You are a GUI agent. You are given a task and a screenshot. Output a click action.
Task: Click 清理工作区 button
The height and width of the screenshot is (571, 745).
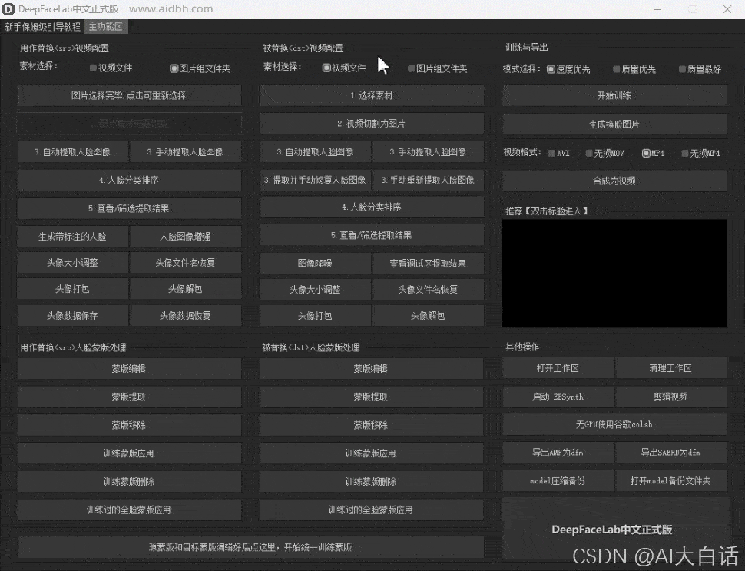670,368
